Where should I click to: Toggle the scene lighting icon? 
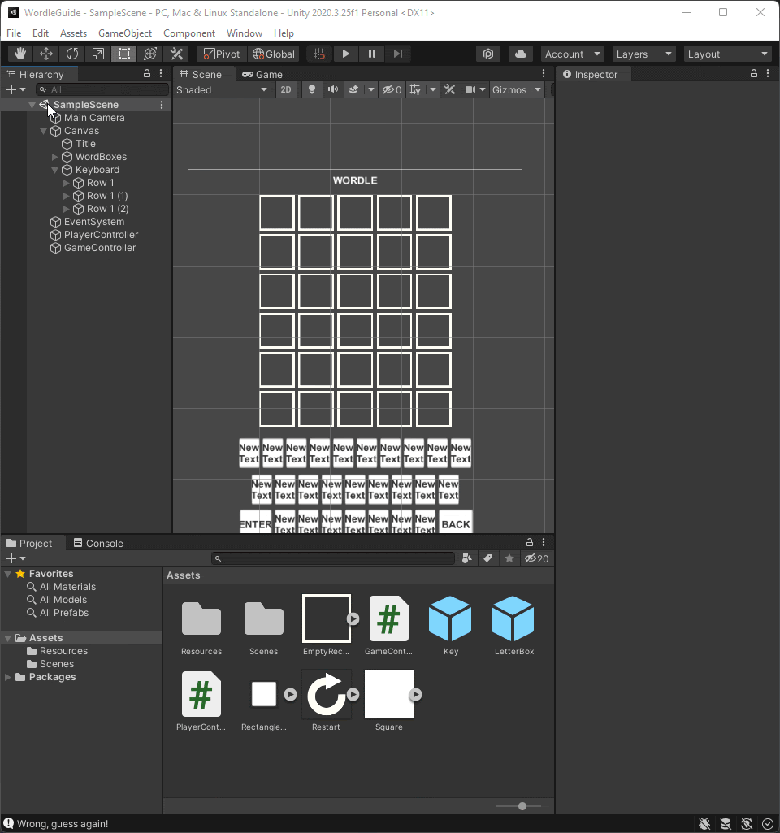[x=311, y=89]
